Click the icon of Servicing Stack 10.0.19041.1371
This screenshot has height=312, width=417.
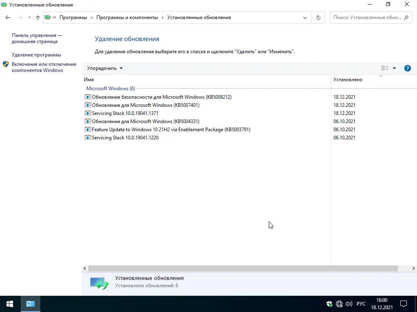pos(88,113)
